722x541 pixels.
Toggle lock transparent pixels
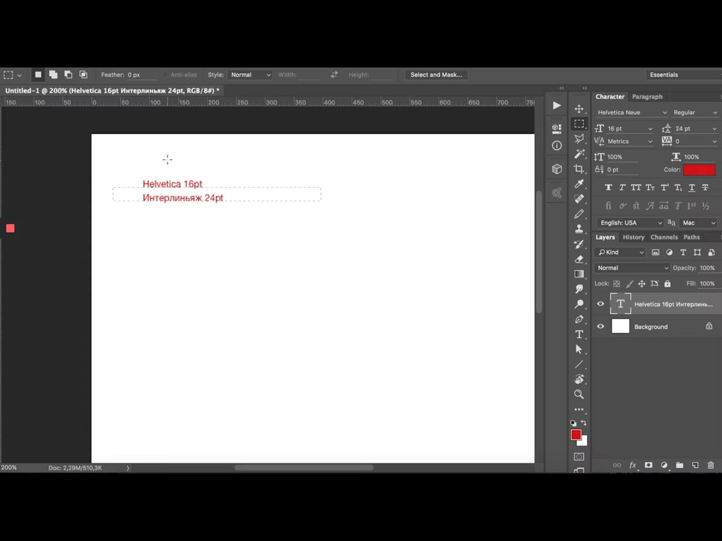(x=617, y=283)
